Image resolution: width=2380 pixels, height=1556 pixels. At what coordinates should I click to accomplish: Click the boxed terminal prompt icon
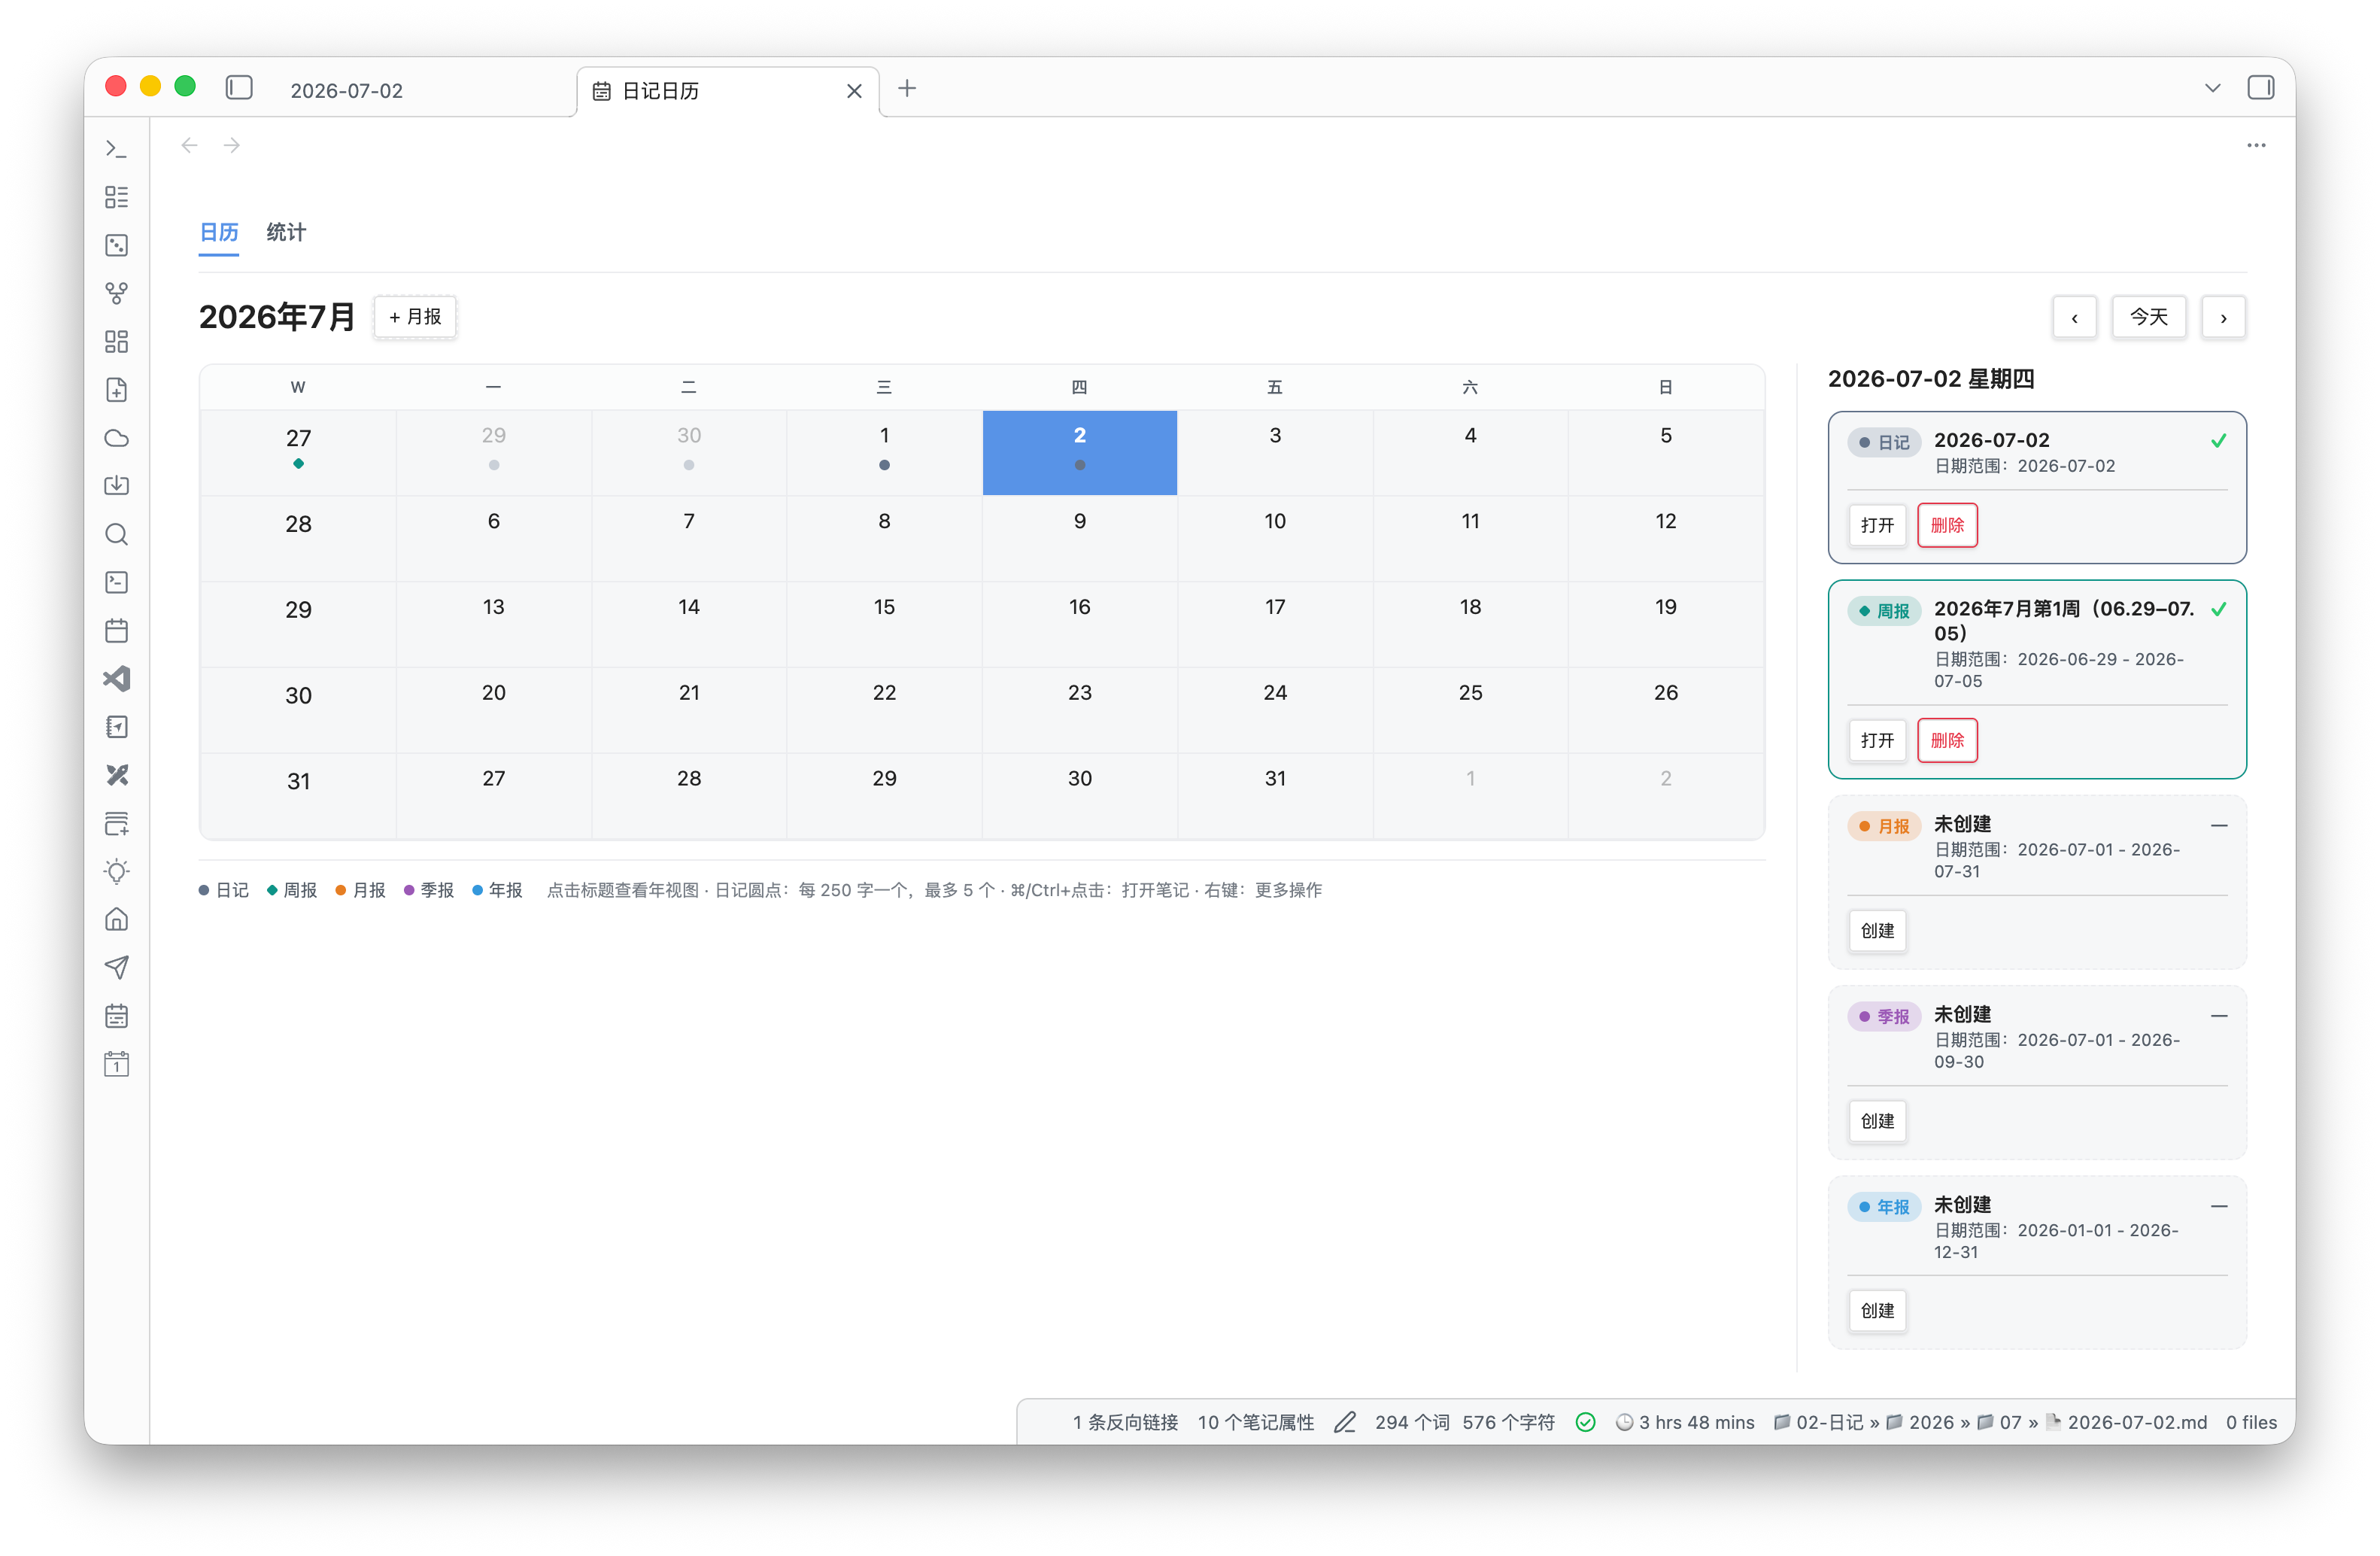click(116, 582)
